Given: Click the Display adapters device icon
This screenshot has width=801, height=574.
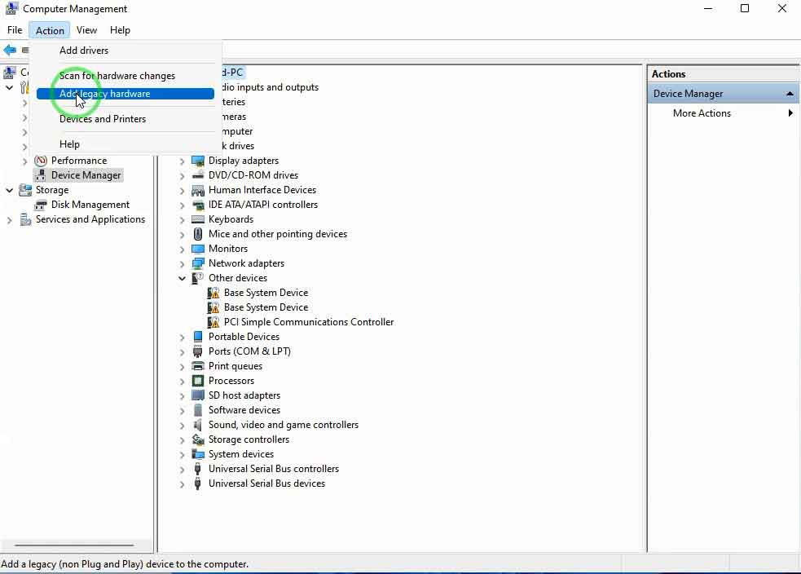Looking at the screenshot, I should point(198,161).
